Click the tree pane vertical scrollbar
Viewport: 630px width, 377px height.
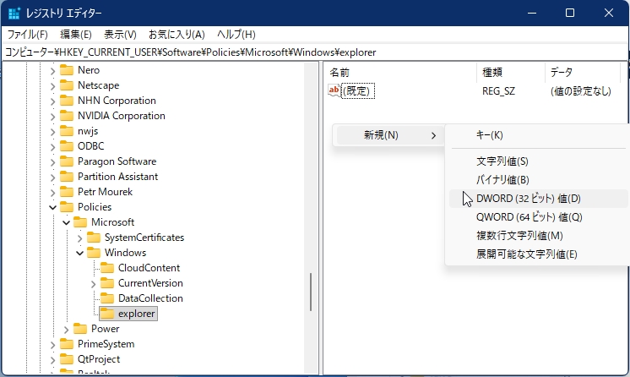click(x=313, y=292)
